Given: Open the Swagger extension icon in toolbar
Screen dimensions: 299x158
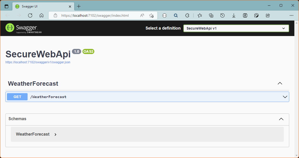Looking at the screenshot, I should point(164,15).
